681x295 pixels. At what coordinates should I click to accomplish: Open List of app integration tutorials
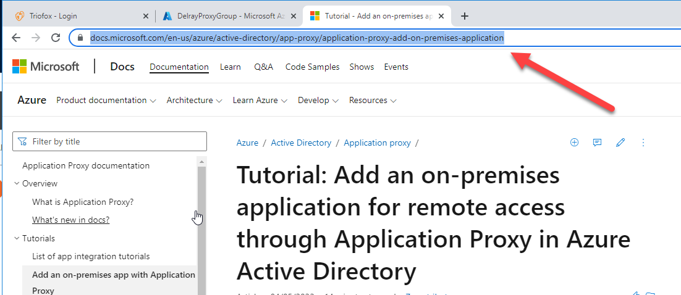pyautogui.click(x=91, y=256)
